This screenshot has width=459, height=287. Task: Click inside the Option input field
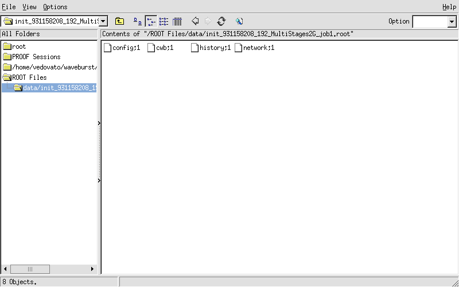pyautogui.click(x=430, y=21)
